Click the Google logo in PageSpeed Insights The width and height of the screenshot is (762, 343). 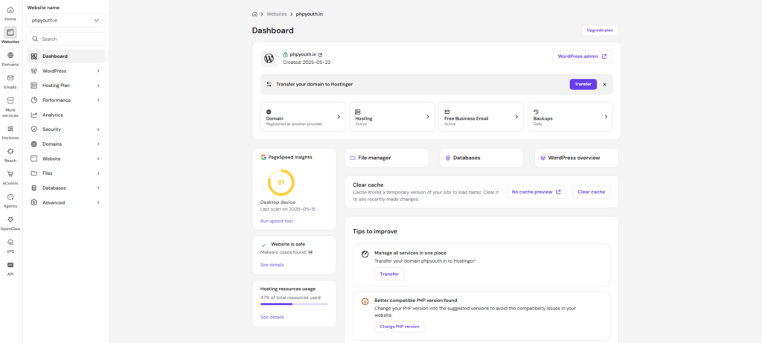[263, 157]
